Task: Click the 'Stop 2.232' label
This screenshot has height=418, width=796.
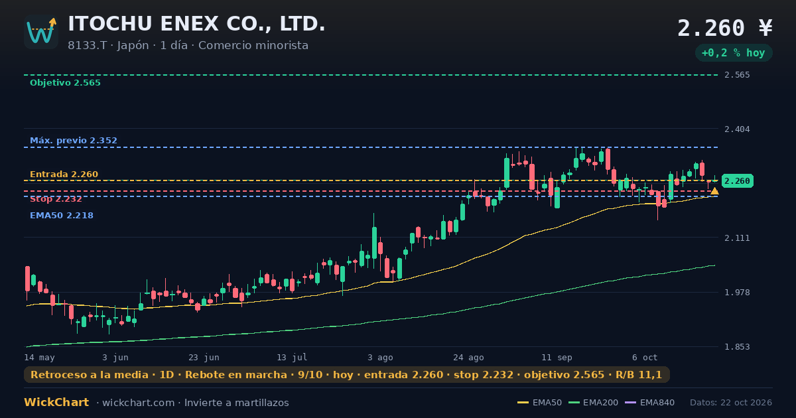Action: coord(56,199)
